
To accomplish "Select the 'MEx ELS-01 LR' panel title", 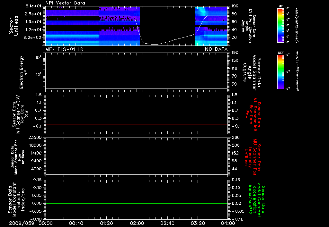I will [64, 49].
